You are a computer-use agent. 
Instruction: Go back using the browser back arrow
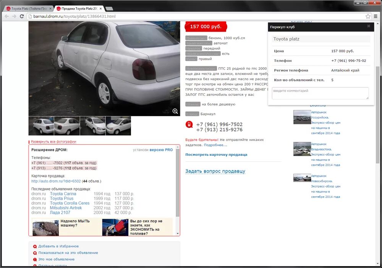[6, 16]
